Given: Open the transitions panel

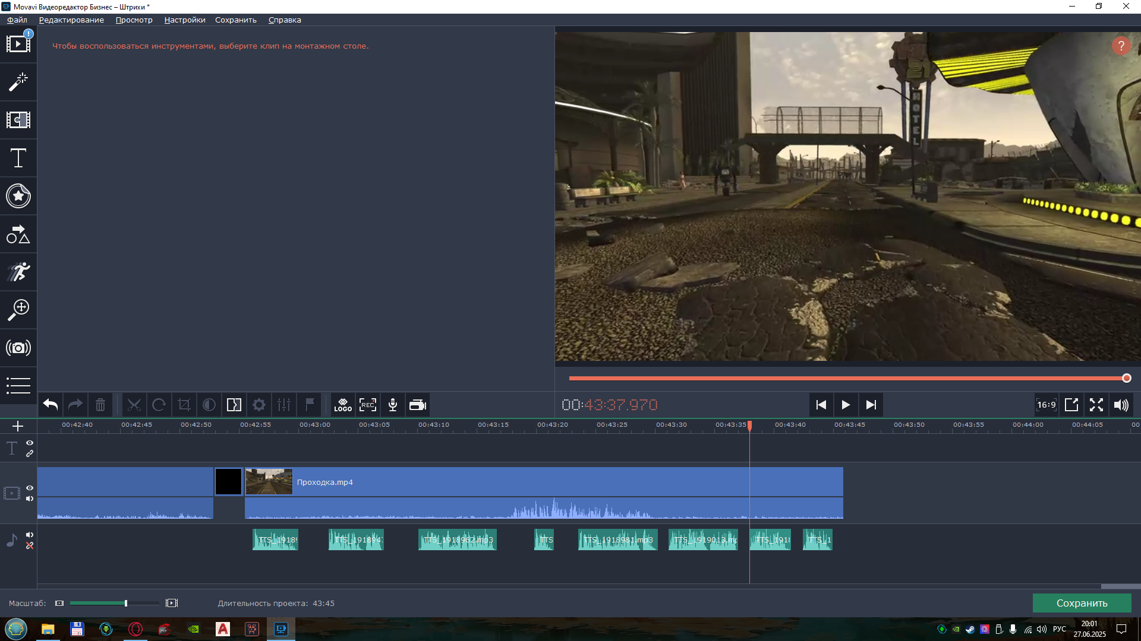Looking at the screenshot, I should (x=18, y=120).
